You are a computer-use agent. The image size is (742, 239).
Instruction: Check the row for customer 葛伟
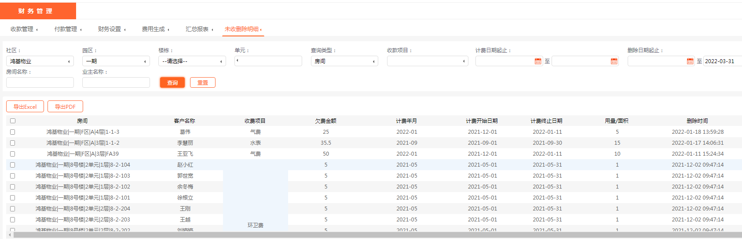pos(13,132)
